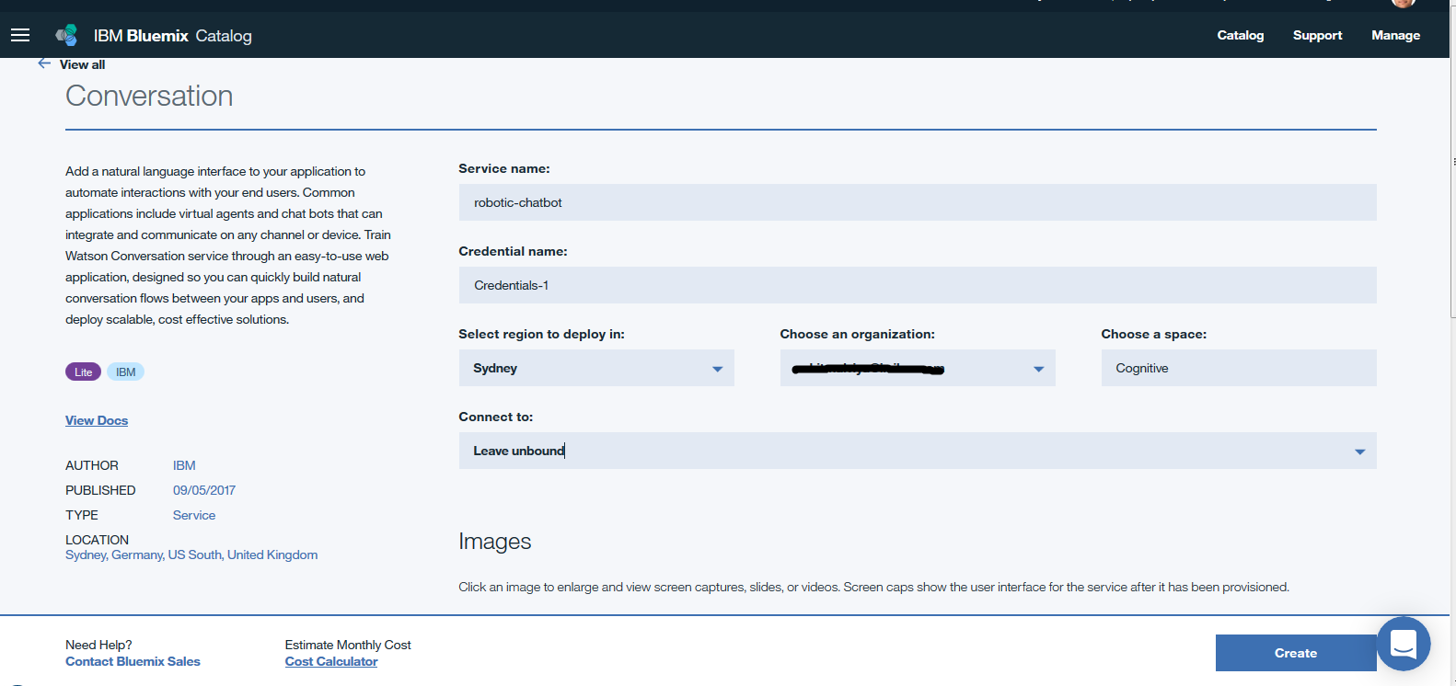Click the IBM Bluemix logo icon
Viewport: 1456px width, 686px height.
coord(66,35)
